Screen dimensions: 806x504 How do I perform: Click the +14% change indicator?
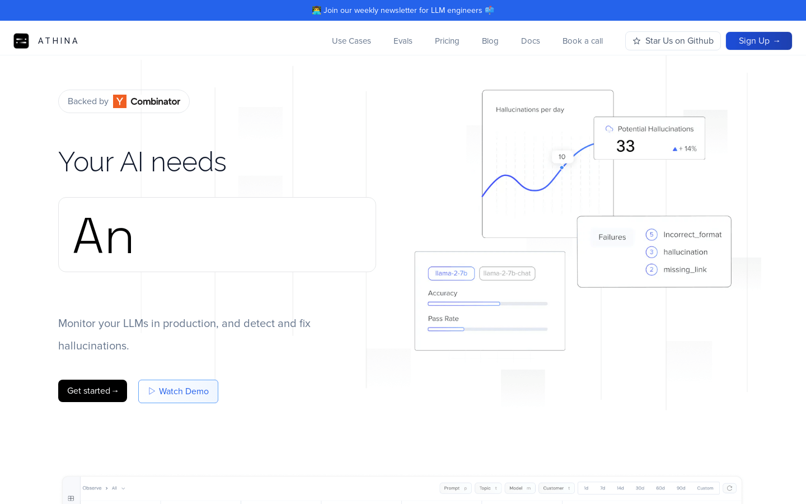685,149
